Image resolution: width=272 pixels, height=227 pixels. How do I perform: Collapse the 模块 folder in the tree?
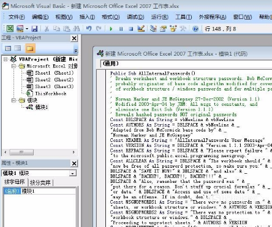click(13, 100)
